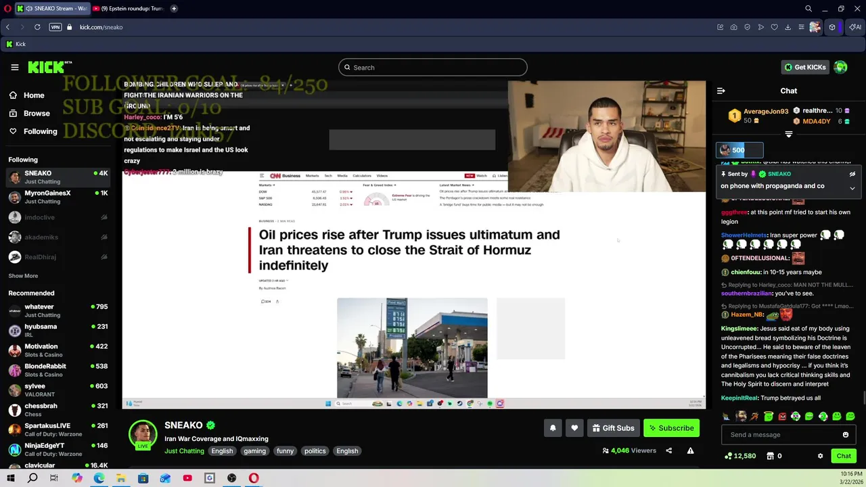The image size is (866, 487).
Task: Click the politics tag
Action: tap(315, 451)
